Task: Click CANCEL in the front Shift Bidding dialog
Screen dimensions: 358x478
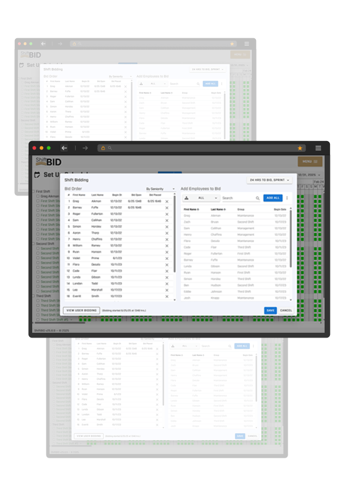Action: click(x=286, y=310)
